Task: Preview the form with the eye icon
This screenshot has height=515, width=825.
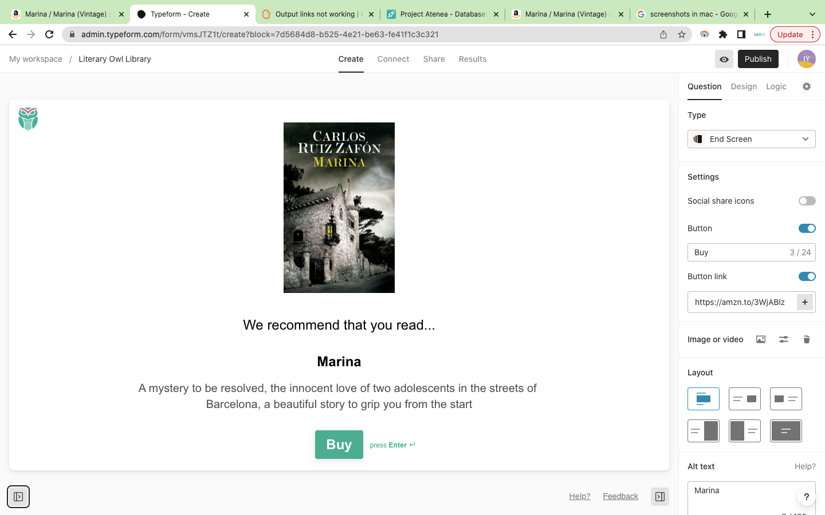Action: pyautogui.click(x=724, y=59)
